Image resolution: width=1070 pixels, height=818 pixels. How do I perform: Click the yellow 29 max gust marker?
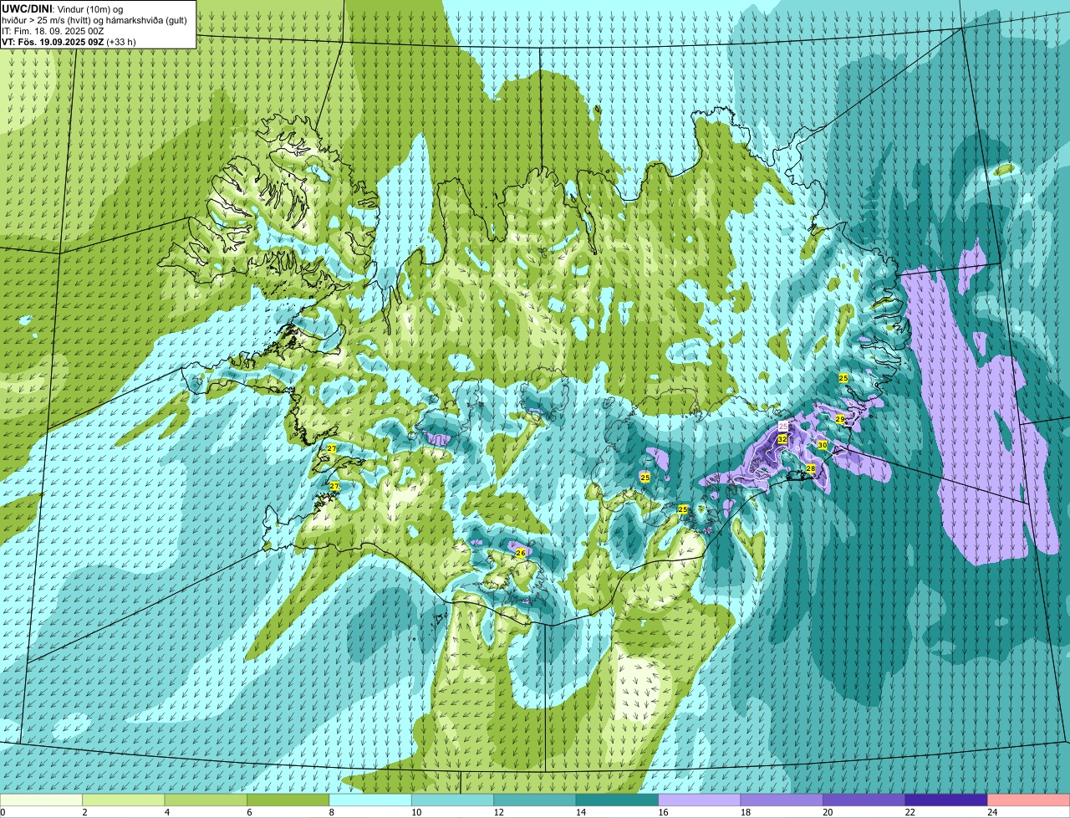click(840, 419)
